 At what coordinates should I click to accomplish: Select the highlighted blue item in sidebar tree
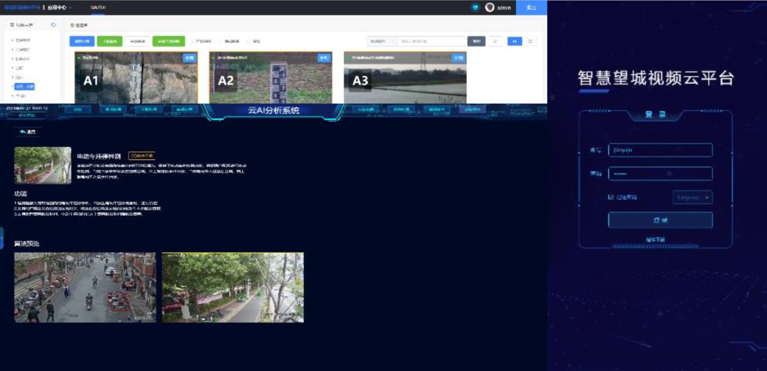[x=24, y=87]
